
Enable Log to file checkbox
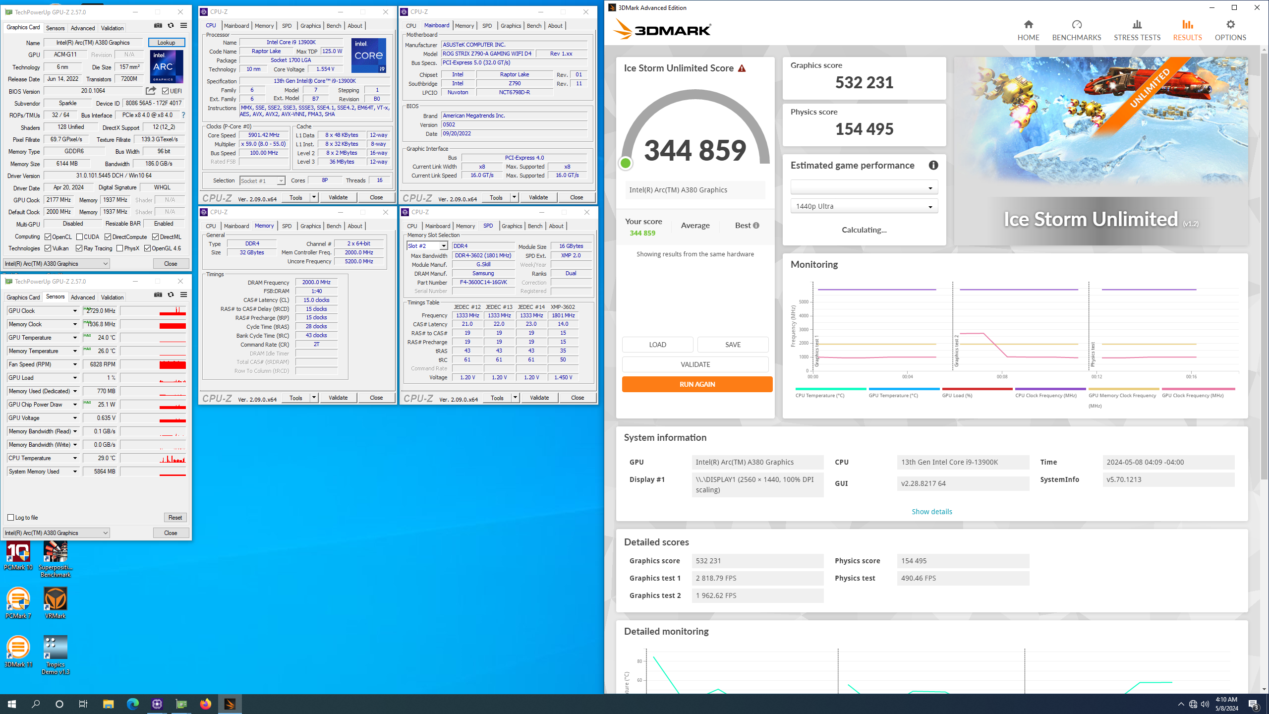10,518
